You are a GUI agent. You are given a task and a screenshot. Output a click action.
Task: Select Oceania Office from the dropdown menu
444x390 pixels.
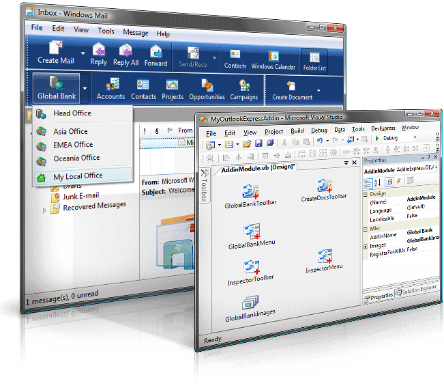coord(83,158)
